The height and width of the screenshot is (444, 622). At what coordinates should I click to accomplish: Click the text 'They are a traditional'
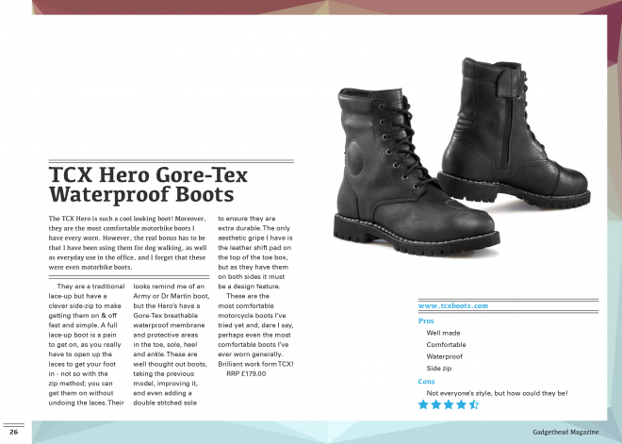coord(90,287)
